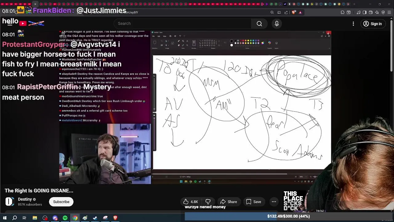The image size is (394, 222).
Task: Open YouTube settings three-dot menu
Action: point(353,24)
